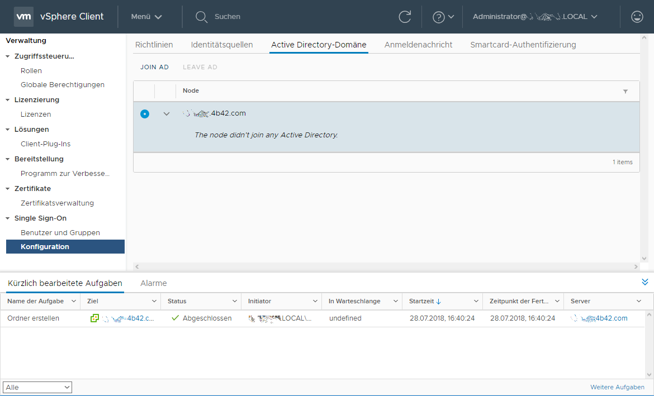Click the Startzeit sort arrow
The height and width of the screenshot is (396, 654).
click(x=438, y=302)
